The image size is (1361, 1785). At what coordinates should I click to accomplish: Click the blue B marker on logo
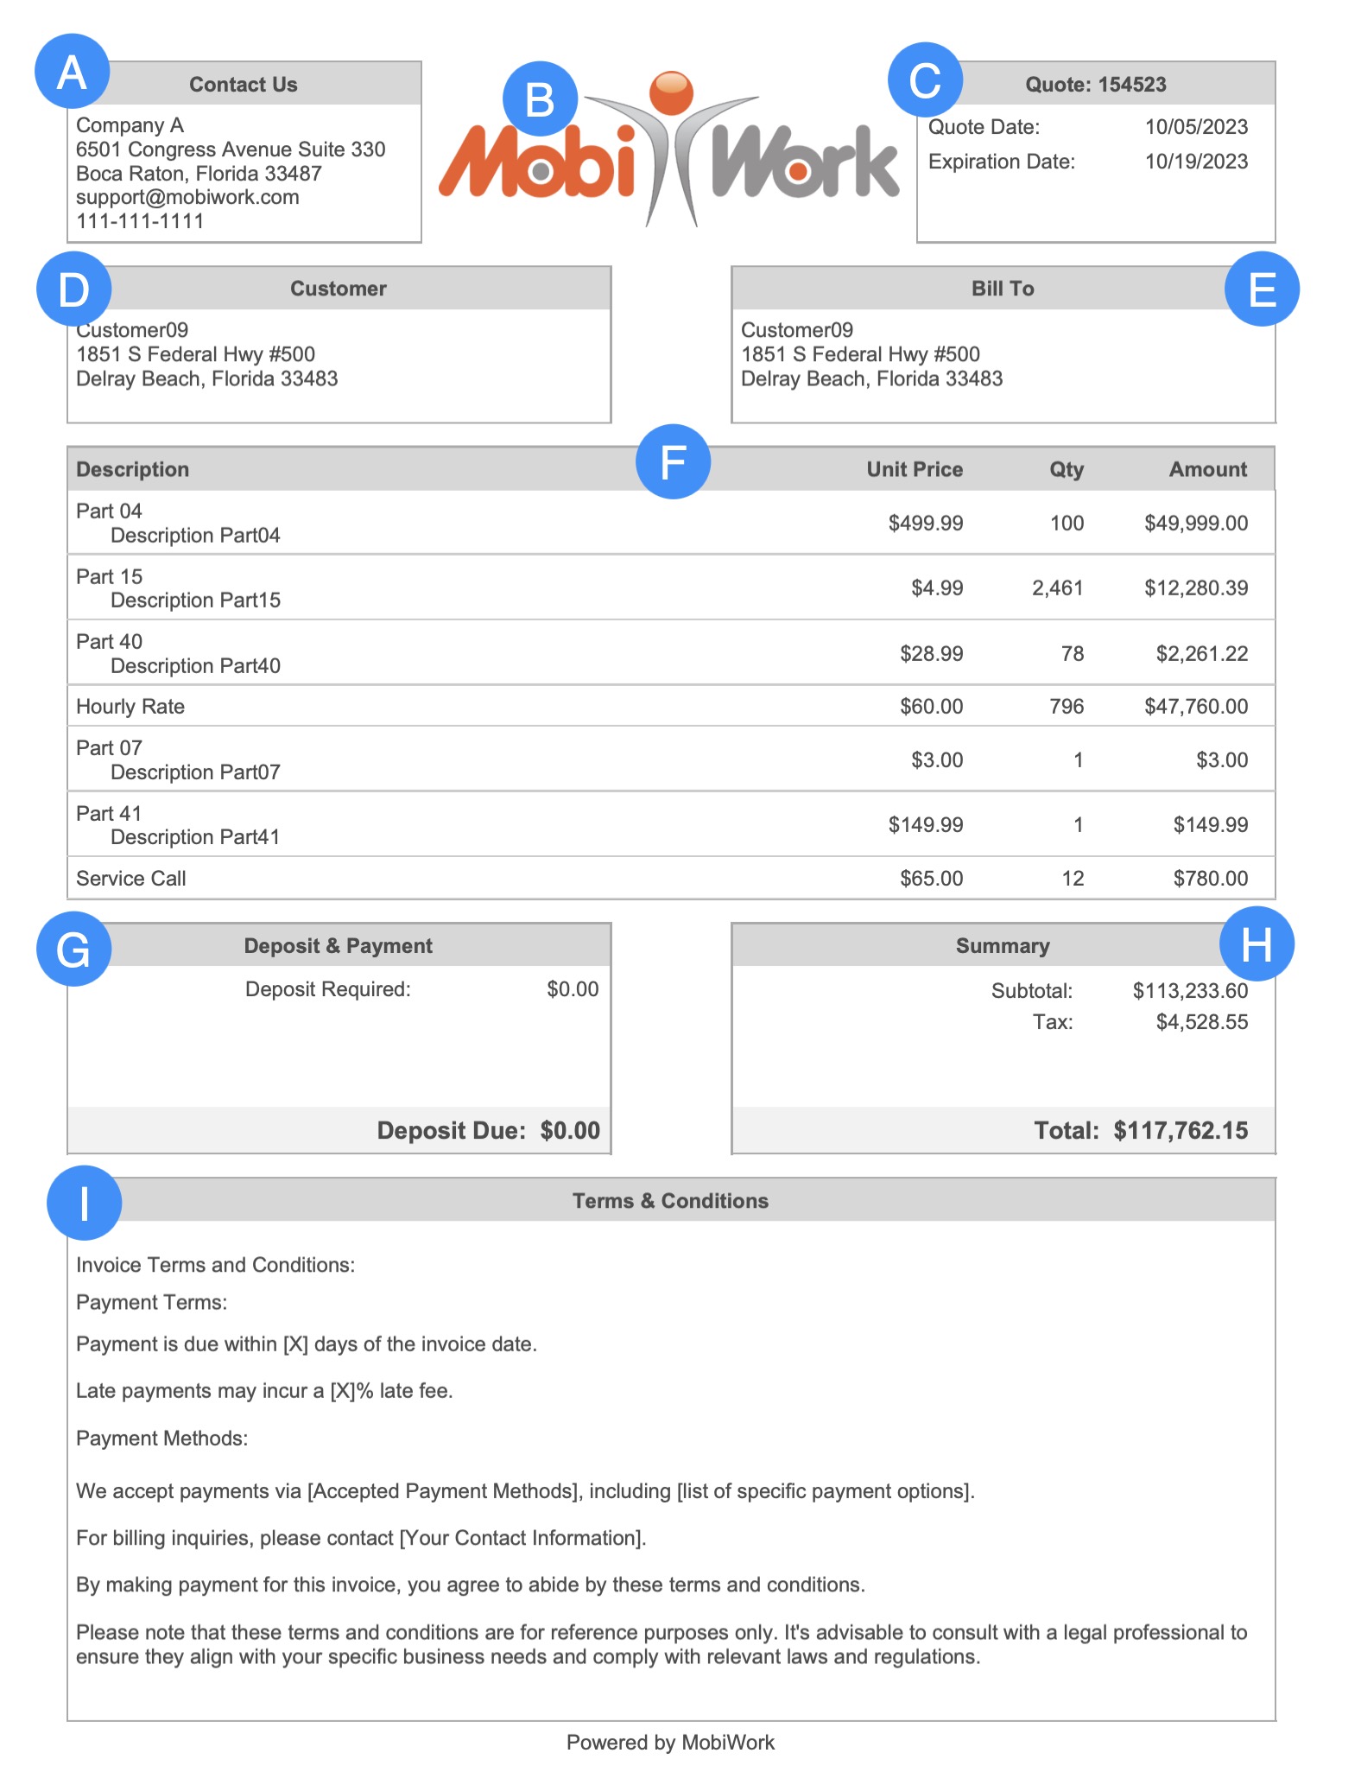pyautogui.click(x=540, y=99)
